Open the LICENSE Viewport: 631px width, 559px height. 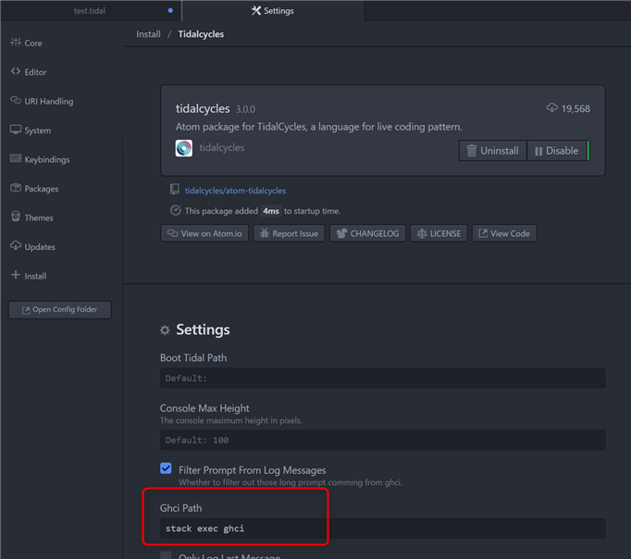point(439,233)
